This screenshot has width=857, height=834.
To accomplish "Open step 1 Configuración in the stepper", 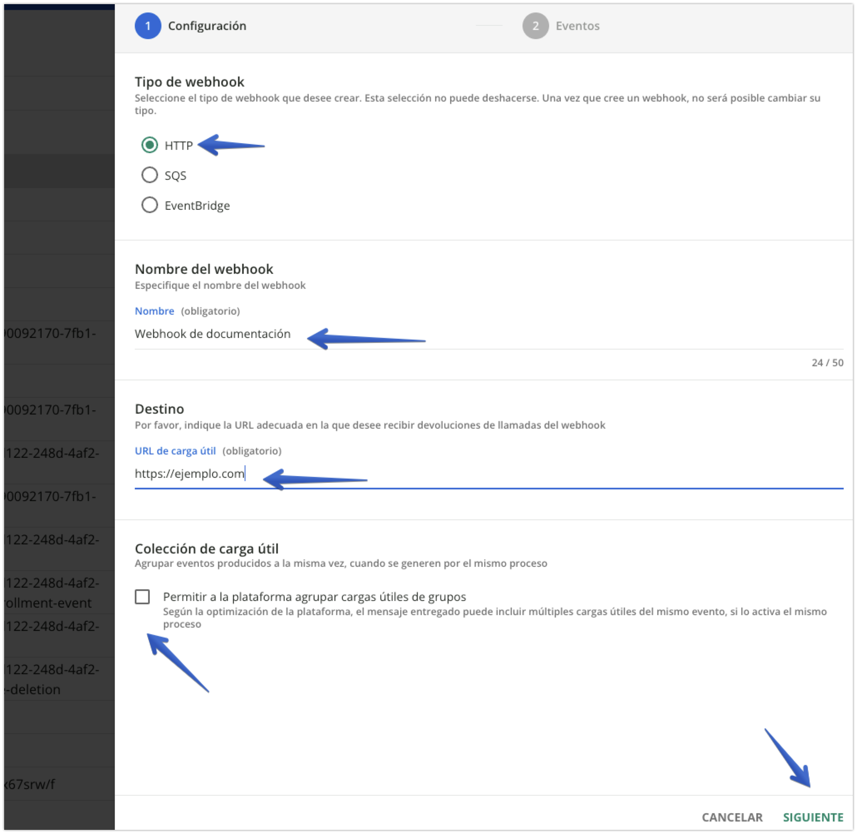I will click(x=191, y=26).
